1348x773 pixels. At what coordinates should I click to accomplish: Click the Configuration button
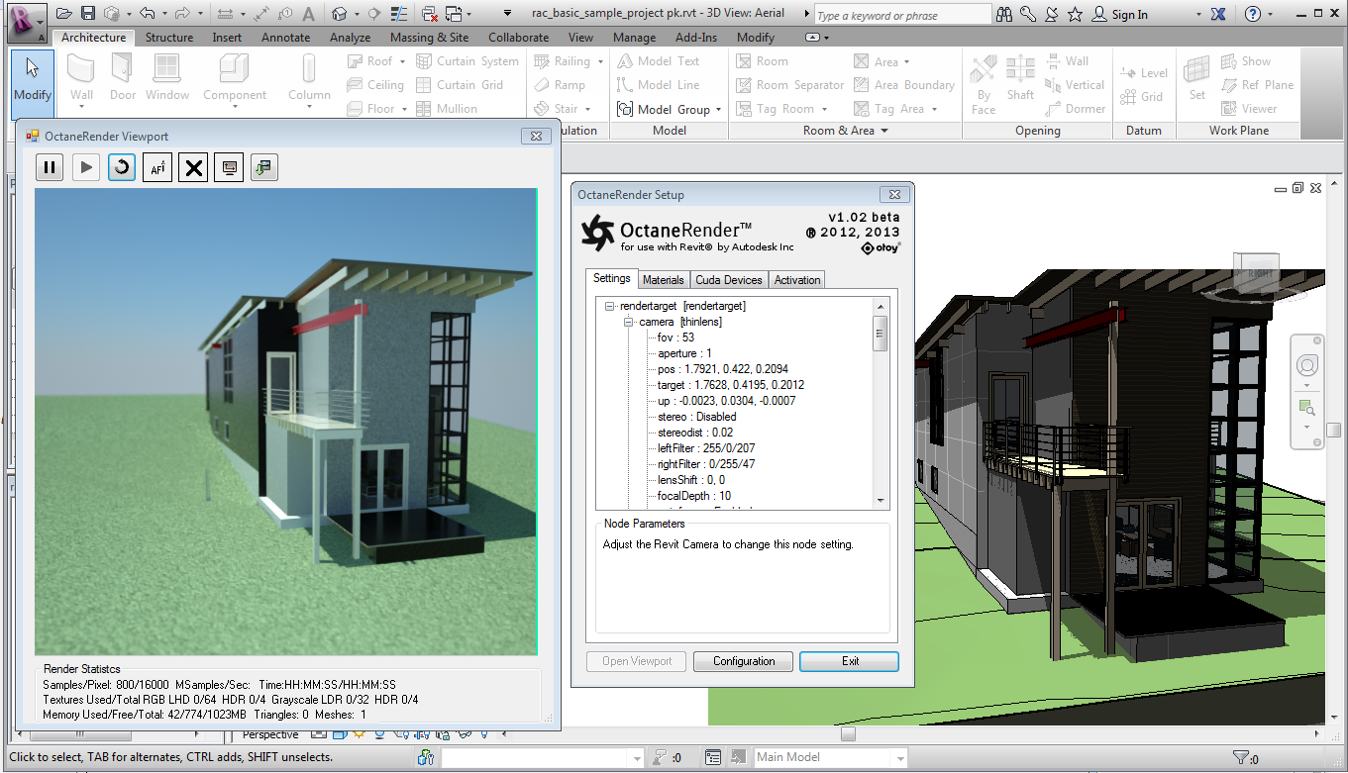coord(744,661)
